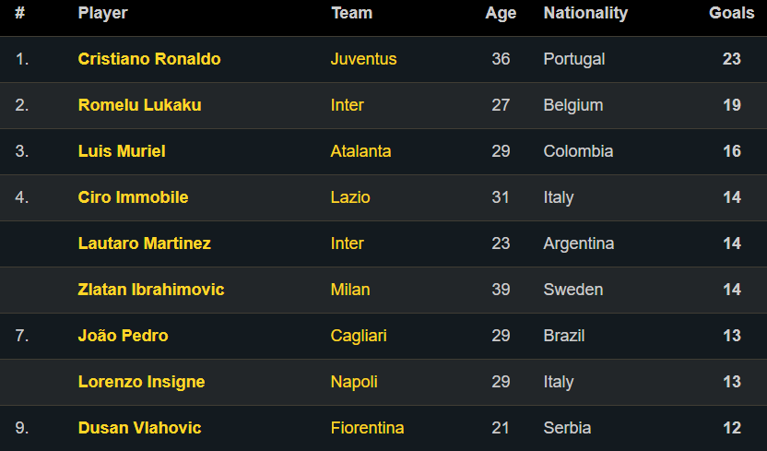This screenshot has height=451, width=767.
Task: Open Cagliari team page
Action: [359, 336]
